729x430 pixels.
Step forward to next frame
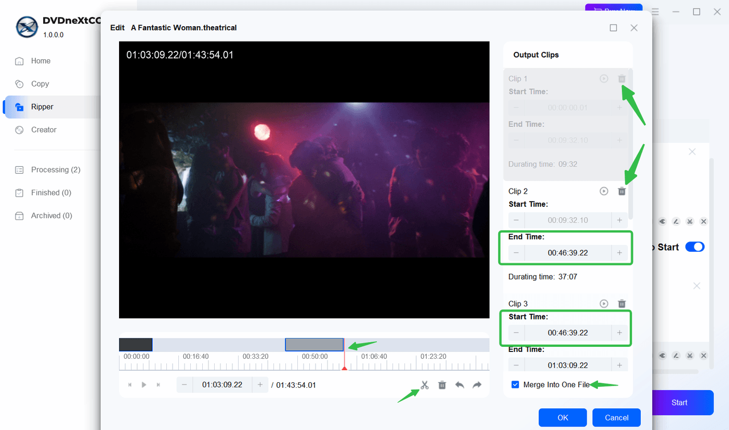tap(158, 385)
